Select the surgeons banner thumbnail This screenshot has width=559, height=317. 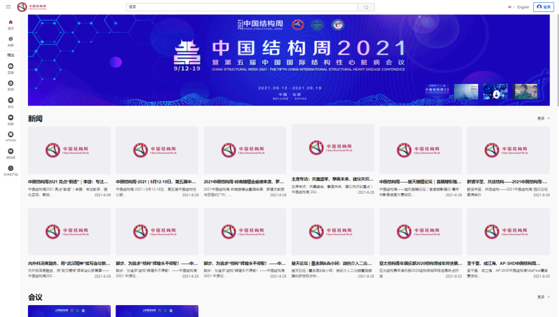pos(524,92)
